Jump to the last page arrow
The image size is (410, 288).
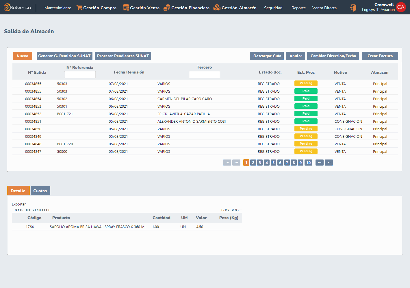pyautogui.click(x=329, y=163)
